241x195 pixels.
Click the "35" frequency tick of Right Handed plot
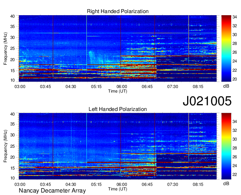coord(12,26)
